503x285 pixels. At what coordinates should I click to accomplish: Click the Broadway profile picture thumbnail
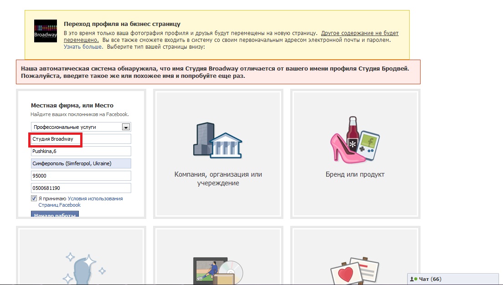(46, 31)
